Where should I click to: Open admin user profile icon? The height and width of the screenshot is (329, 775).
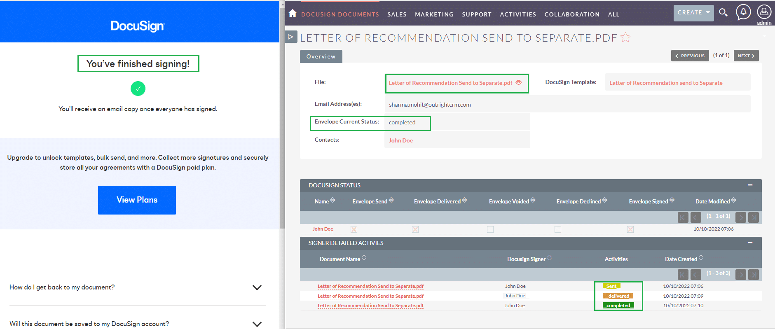pyautogui.click(x=764, y=12)
